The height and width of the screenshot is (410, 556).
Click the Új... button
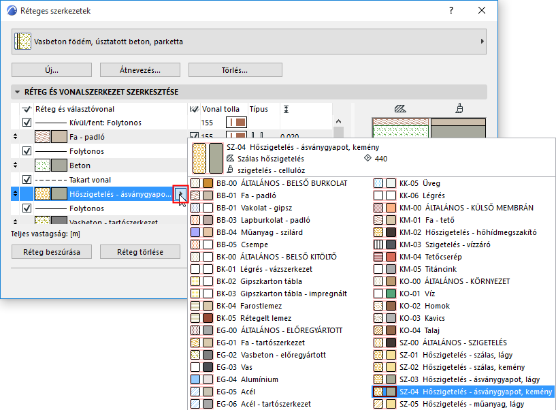click(x=52, y=70)
